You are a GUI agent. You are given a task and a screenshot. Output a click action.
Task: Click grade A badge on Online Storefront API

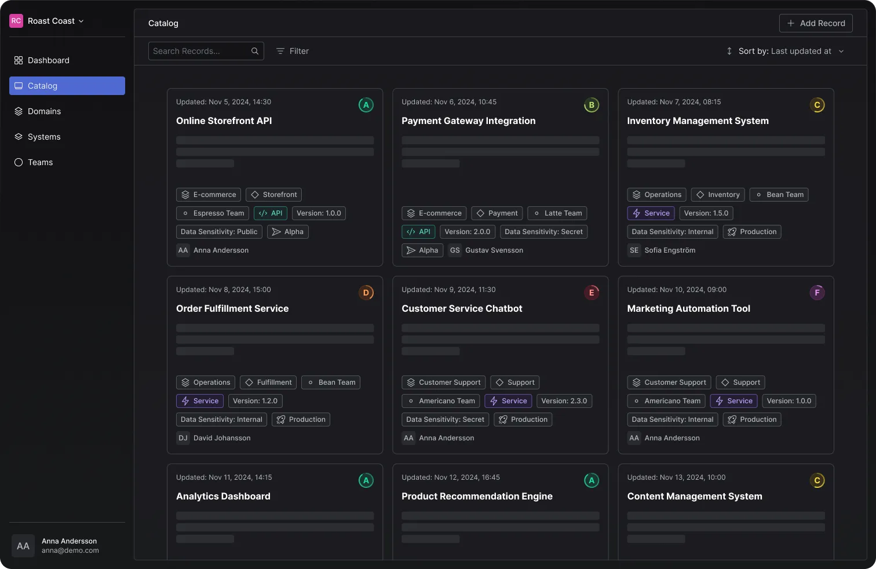[366, 105]
